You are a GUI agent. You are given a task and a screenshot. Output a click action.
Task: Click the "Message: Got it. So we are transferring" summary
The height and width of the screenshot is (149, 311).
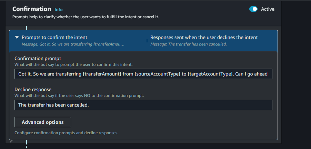click(73, 44)
